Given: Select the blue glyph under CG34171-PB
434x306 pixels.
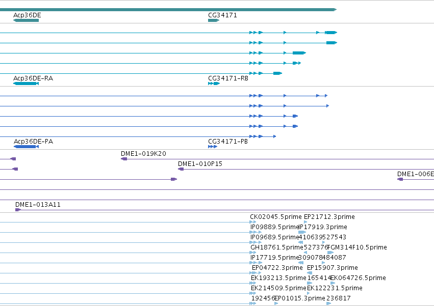Looking at the screenshot, I should coord(213,147).
